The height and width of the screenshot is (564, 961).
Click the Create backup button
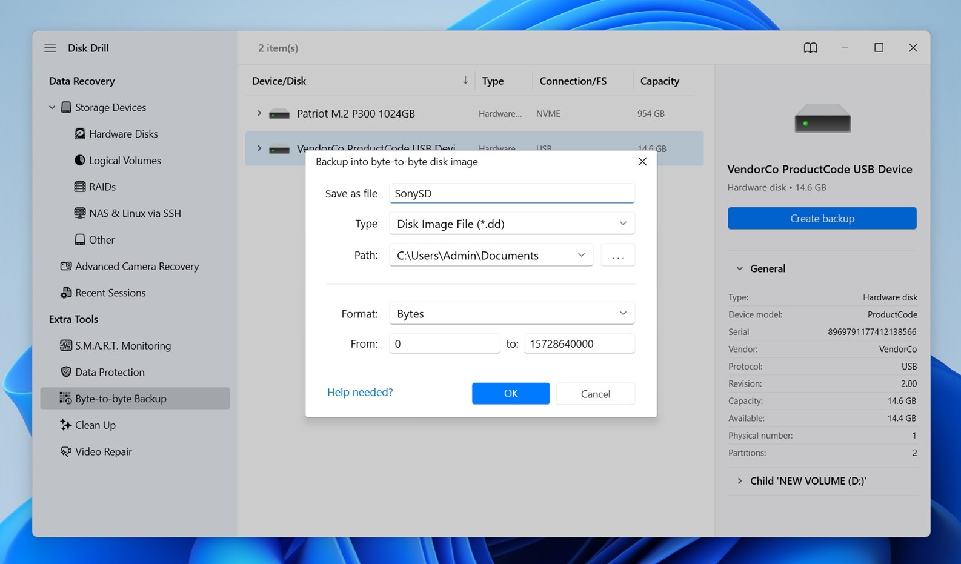click(822, 218)
